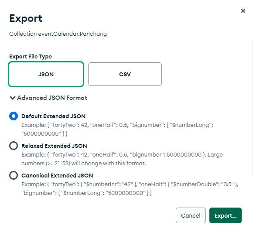253x232 pixels.
Task: Click the Cancel button
Action: point(191,215)
